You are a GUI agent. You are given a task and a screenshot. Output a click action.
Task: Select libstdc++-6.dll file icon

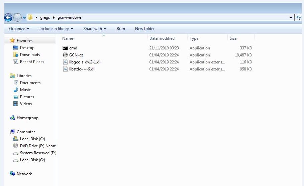click(x=65, y=69)
